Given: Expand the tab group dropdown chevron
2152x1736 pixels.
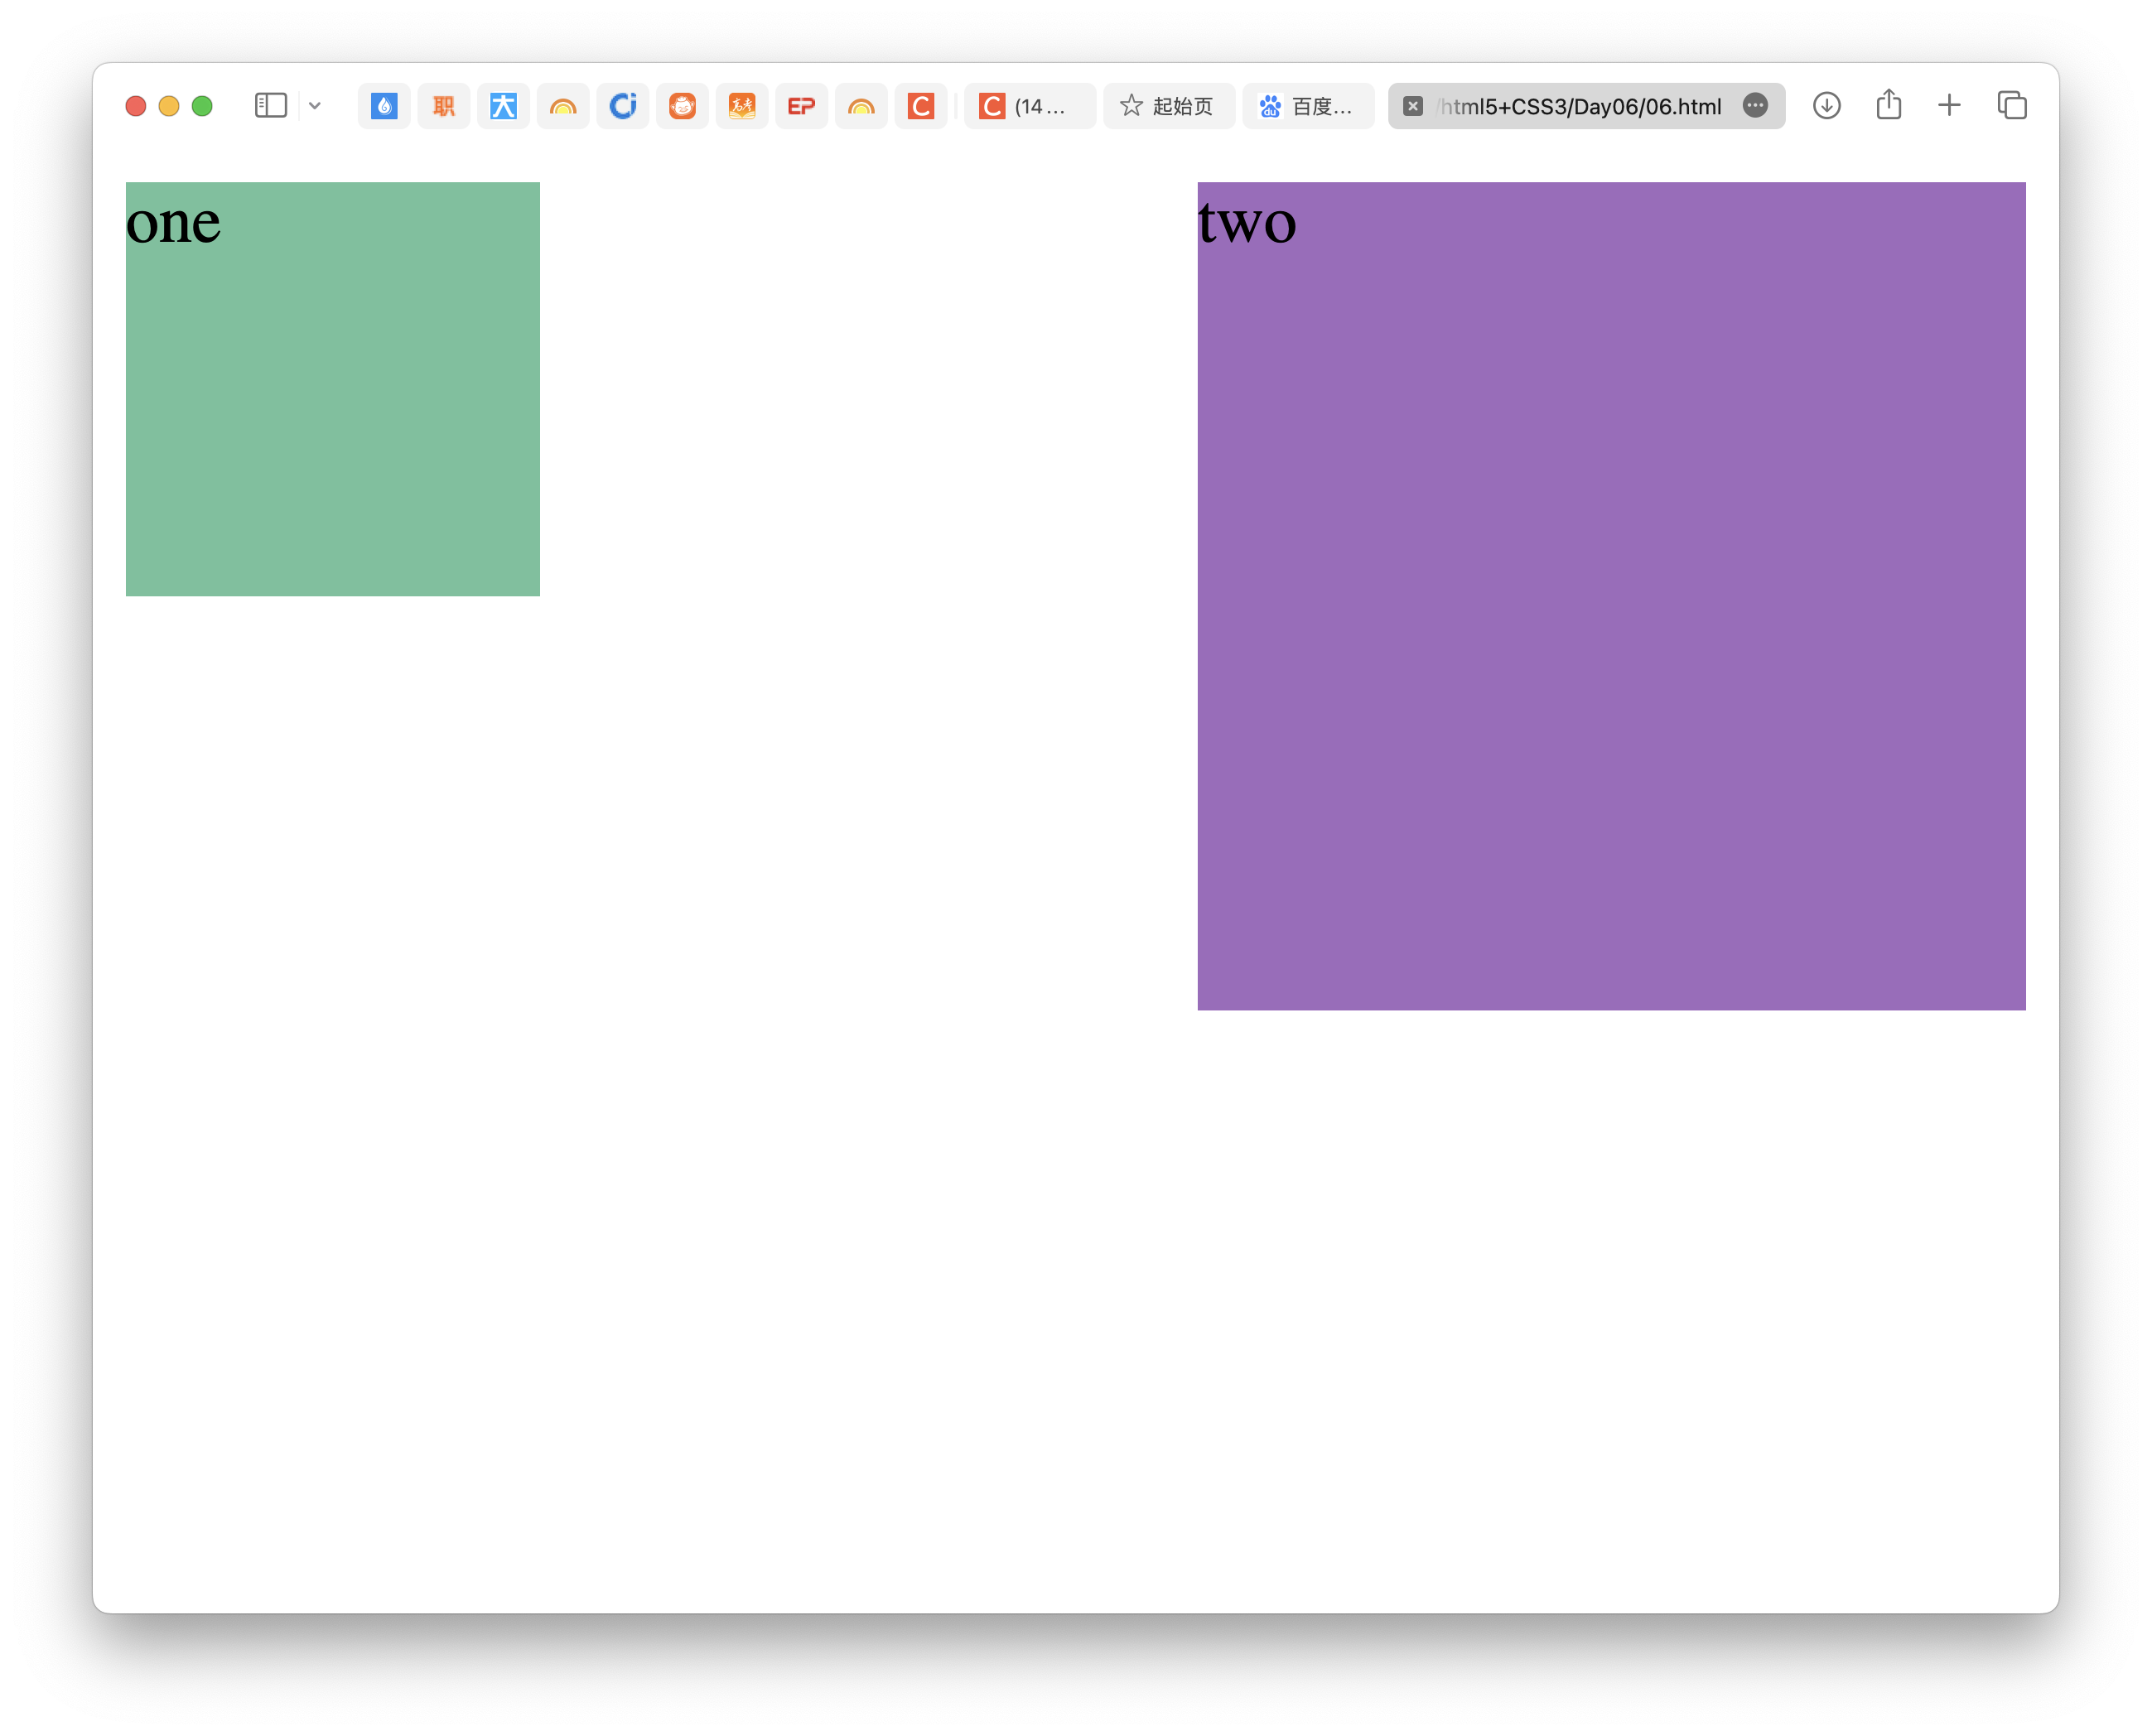Looking at the screenshot, I should tap(315, 105).
